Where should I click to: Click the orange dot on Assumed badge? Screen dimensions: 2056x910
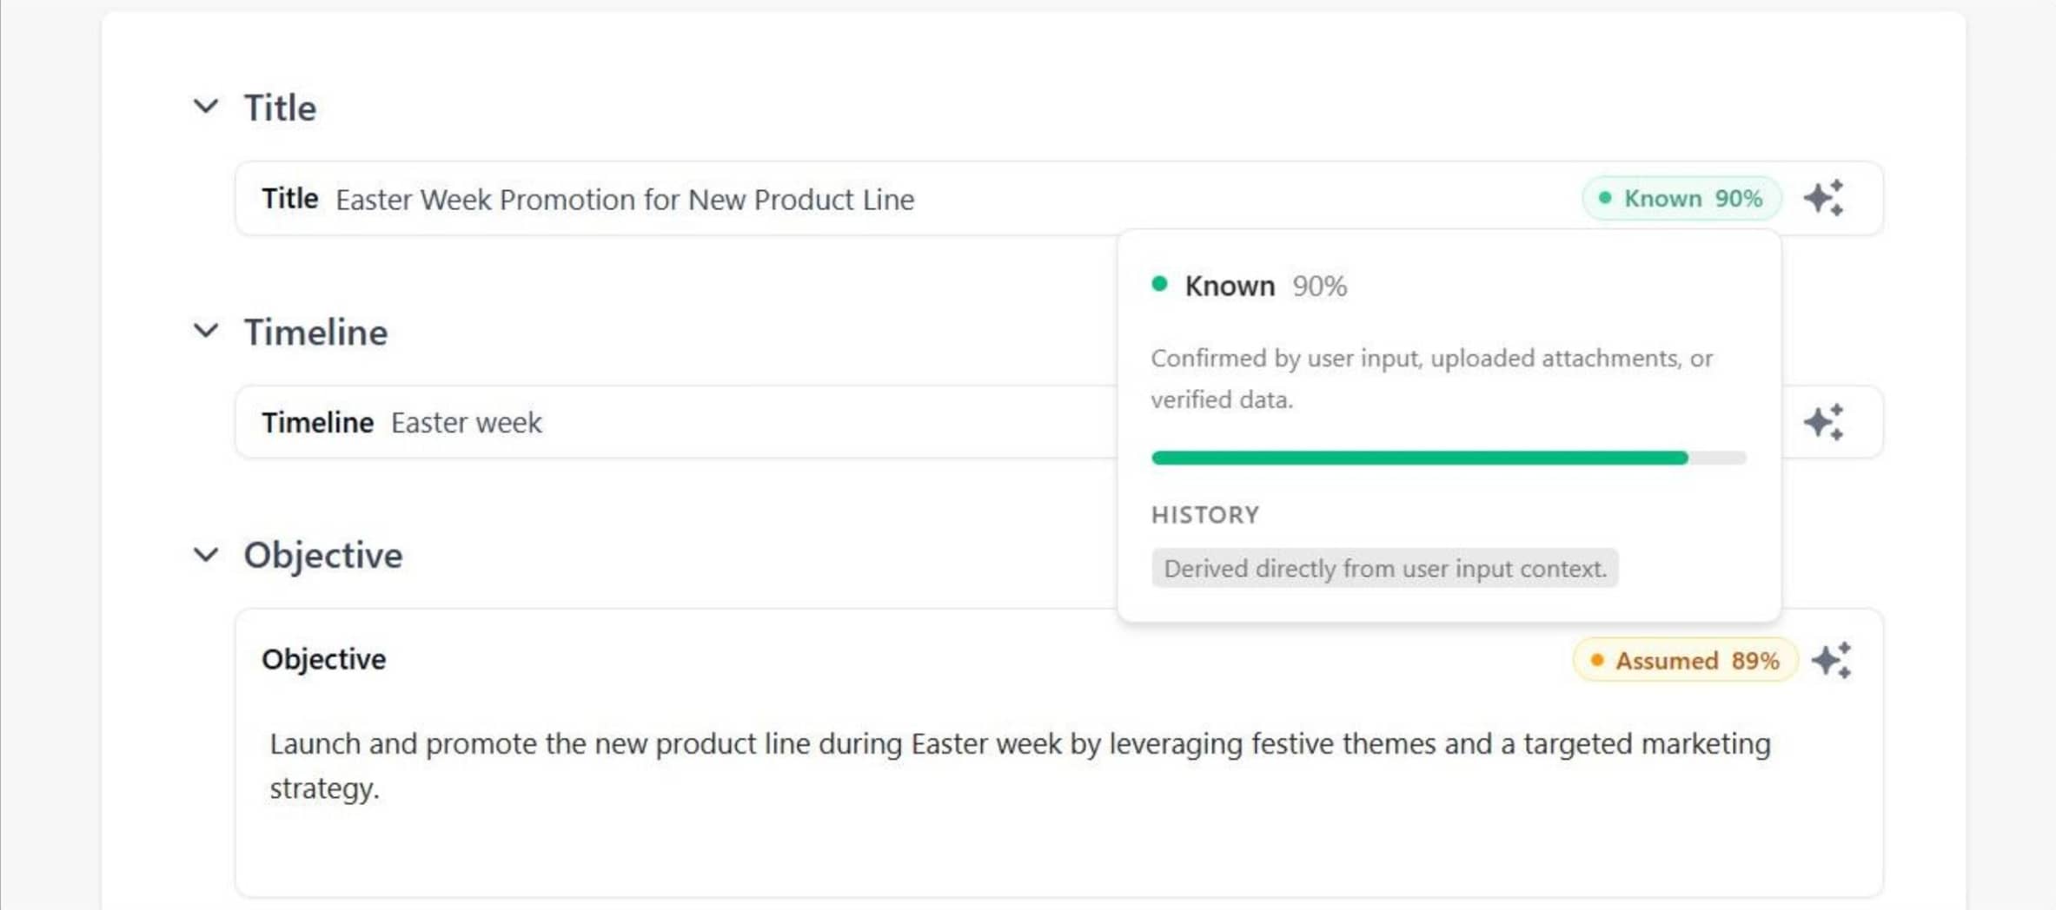(1596, 661)
